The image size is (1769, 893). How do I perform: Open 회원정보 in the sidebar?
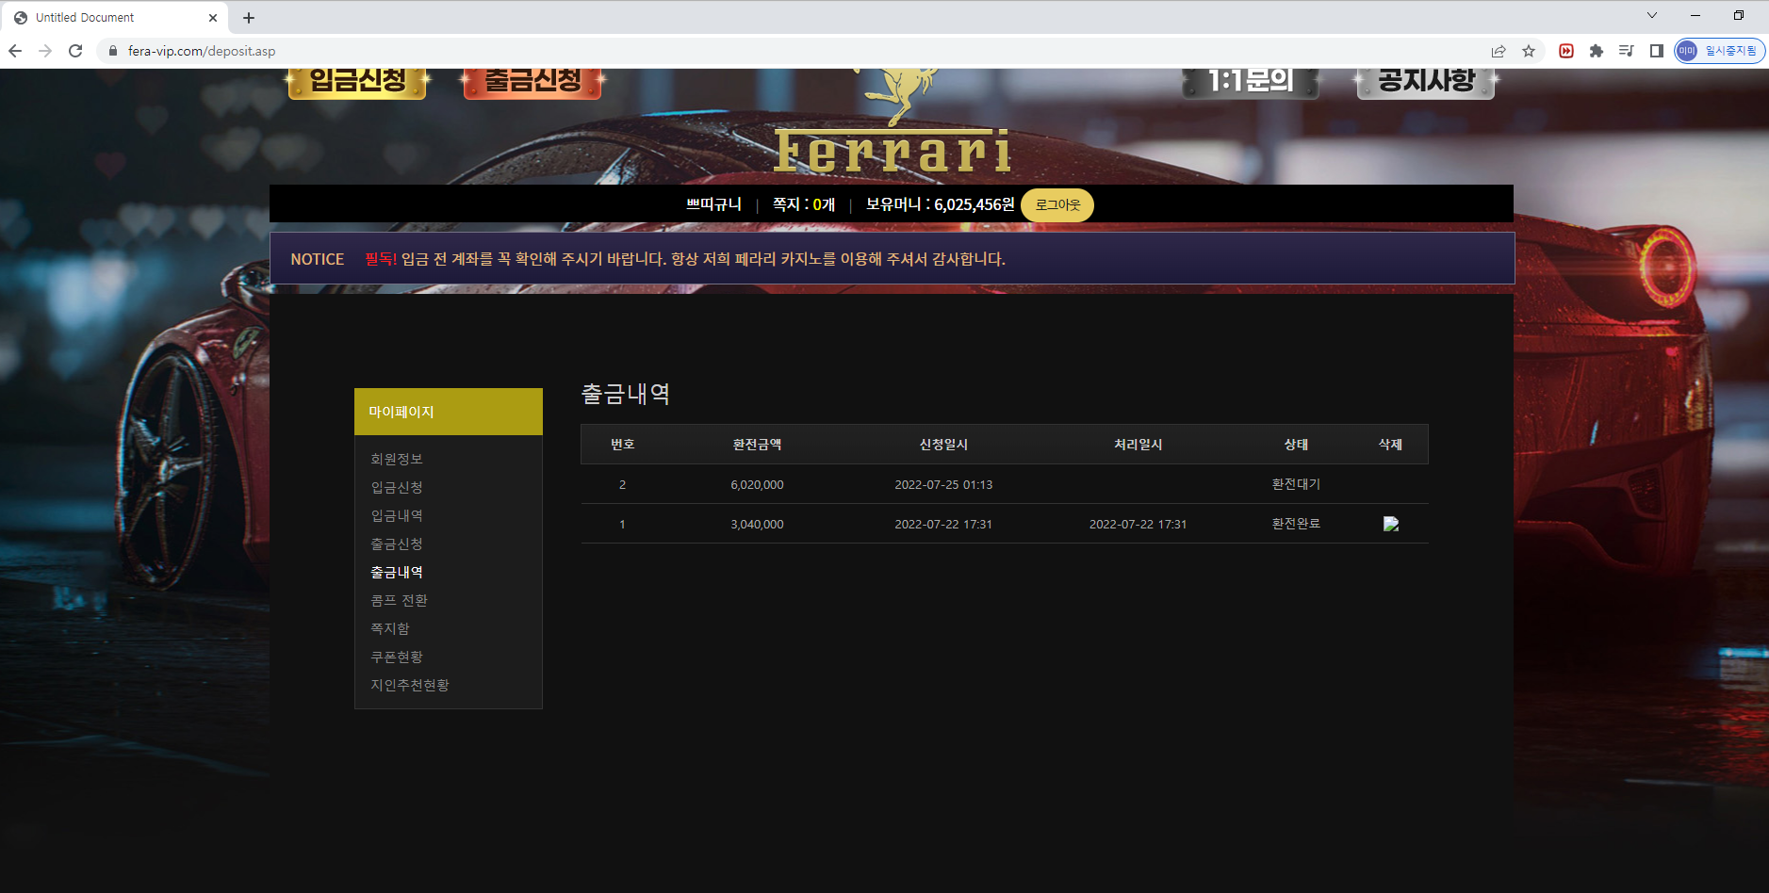pos(397,459)
